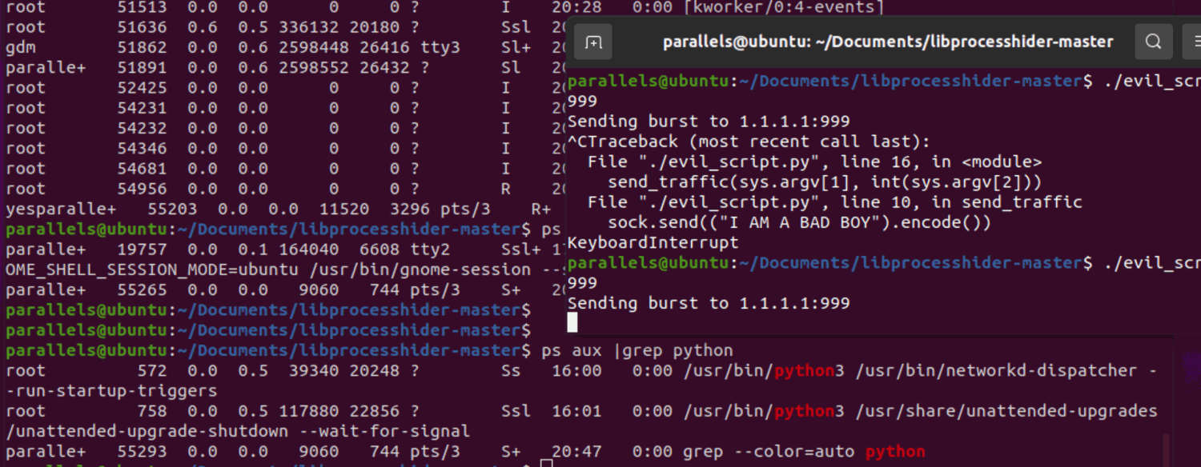1201x467 pixels.
Task: Click the blinking block cursor in the front terminal
Action: click(x=572, y=322)
